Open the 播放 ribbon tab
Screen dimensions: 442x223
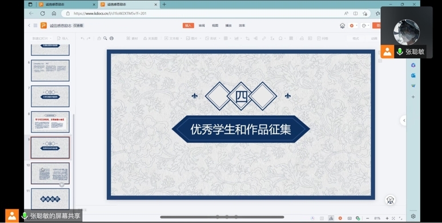pos(228,25)
